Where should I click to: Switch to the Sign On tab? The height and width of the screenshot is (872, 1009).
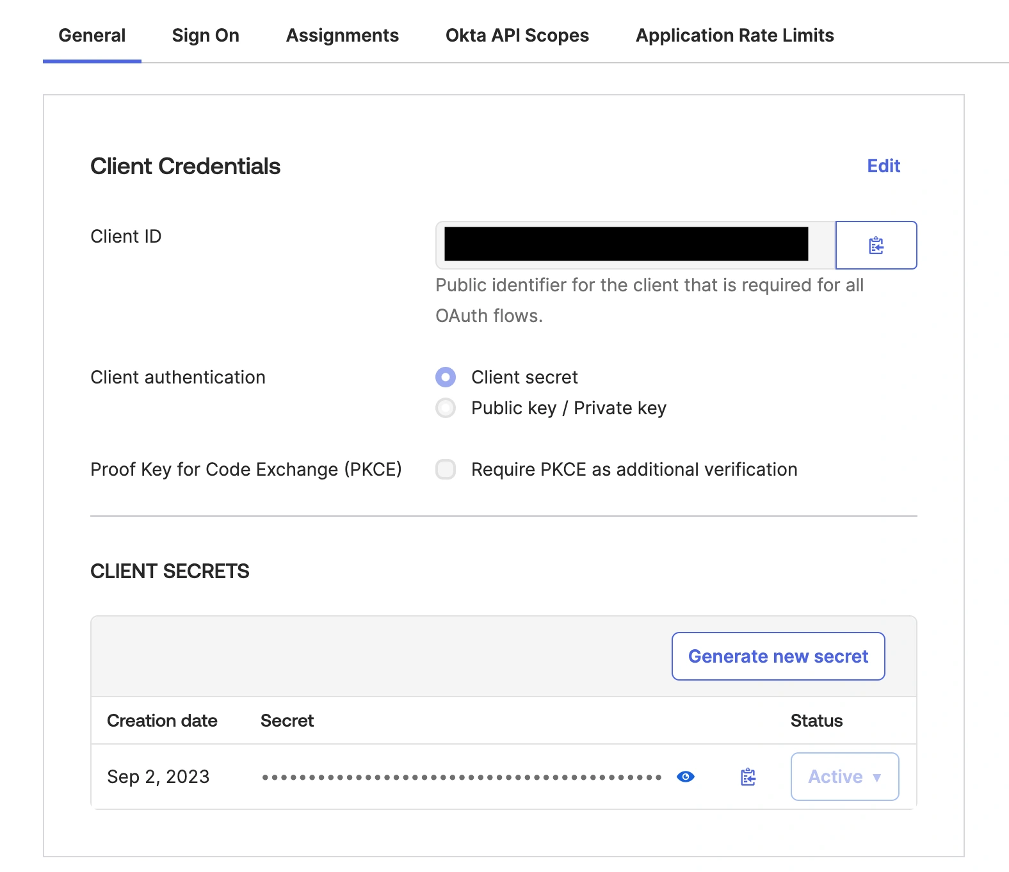[x=206, y=35]
